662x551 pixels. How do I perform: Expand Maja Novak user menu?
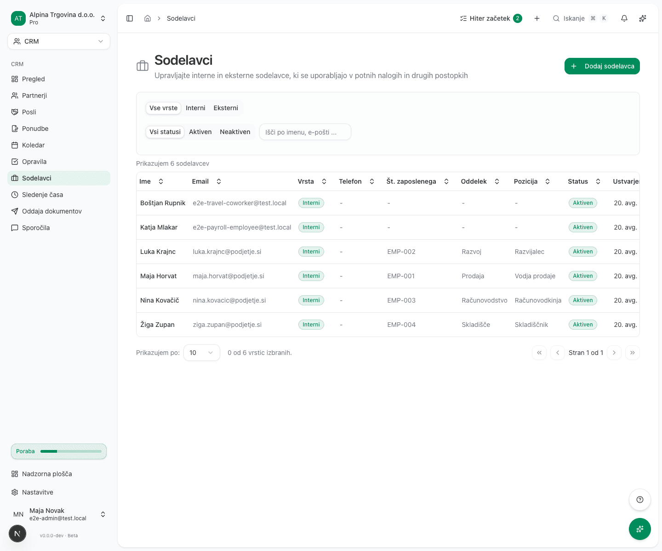pos(59,514)
